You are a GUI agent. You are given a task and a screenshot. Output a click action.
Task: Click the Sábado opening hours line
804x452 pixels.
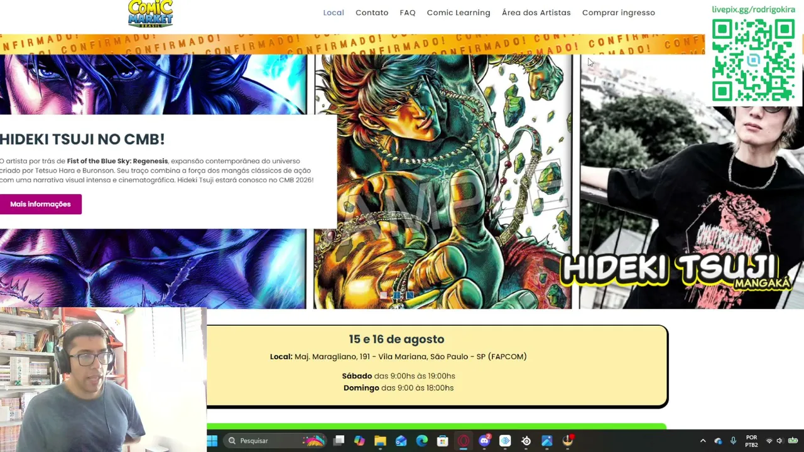[x=398, y=376]
